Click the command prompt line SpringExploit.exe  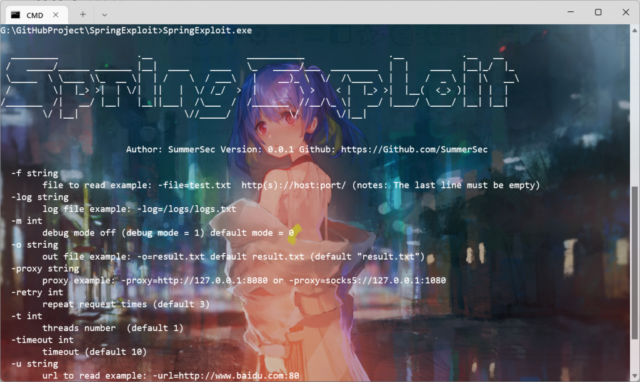(126, 31)
